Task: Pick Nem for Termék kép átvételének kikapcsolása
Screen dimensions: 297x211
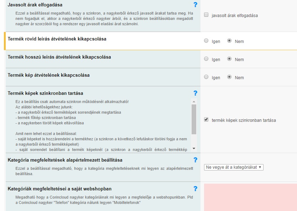Action: pyautogui.click(x=229, y=77)
